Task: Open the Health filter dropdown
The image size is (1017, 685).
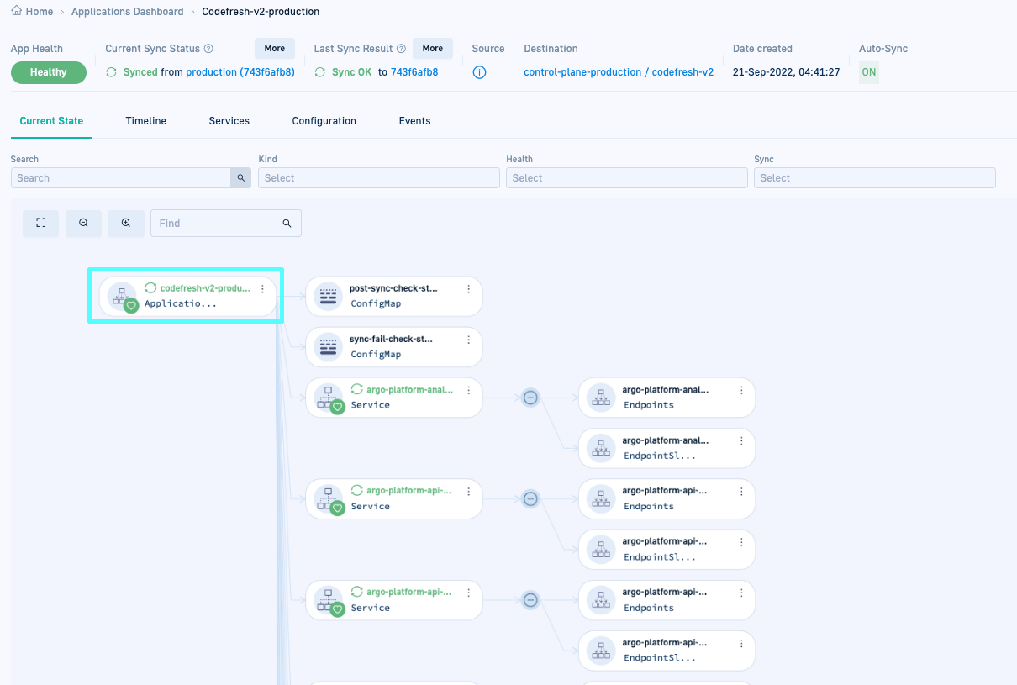Action: tap(626, 178)
